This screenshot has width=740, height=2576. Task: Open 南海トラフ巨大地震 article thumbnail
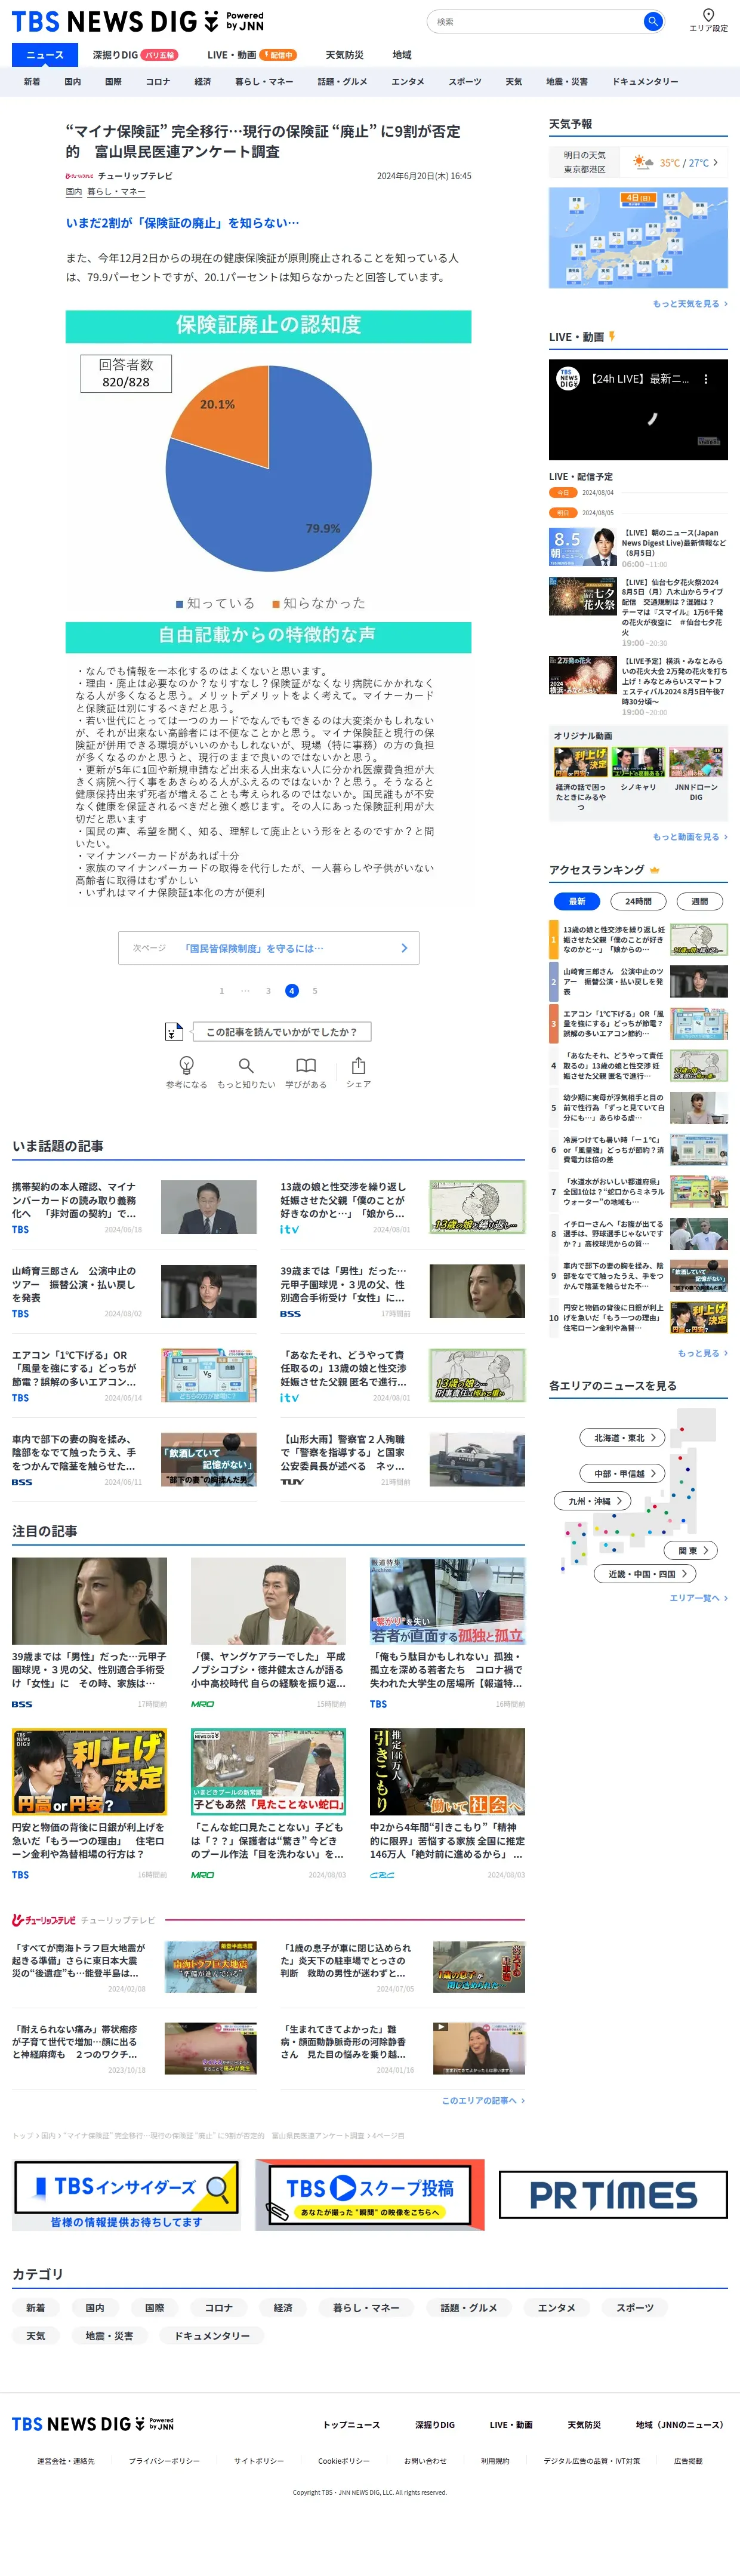tap(210, 1967)
